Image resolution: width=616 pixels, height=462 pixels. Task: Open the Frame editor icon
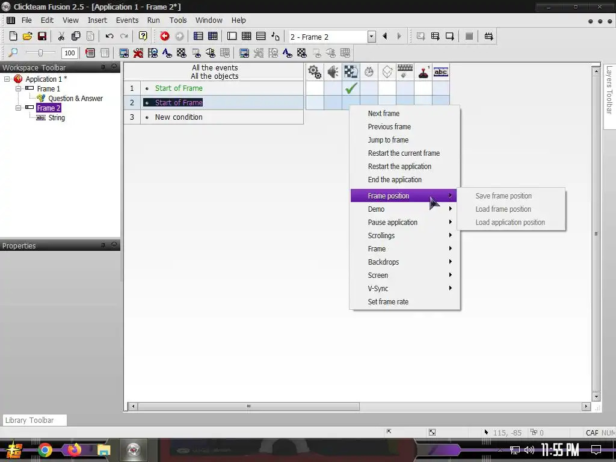232,37
